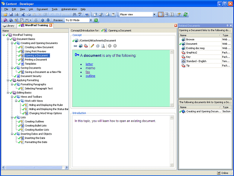Click the Cut scissors icon

coord(23,15)
